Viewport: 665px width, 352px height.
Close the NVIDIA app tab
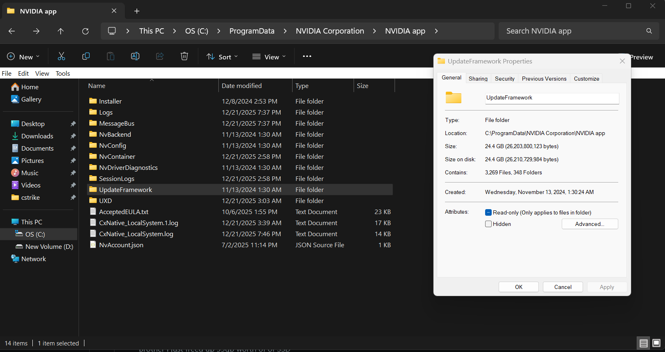pyautogui.click(x=114, y=11)
